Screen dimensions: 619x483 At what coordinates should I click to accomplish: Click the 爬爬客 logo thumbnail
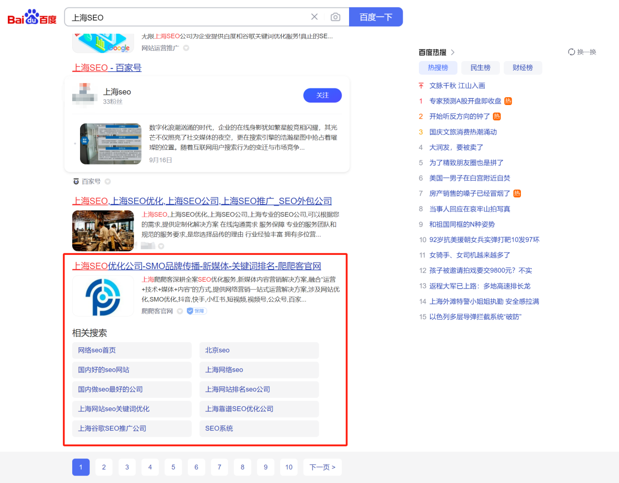click(103, 296)
